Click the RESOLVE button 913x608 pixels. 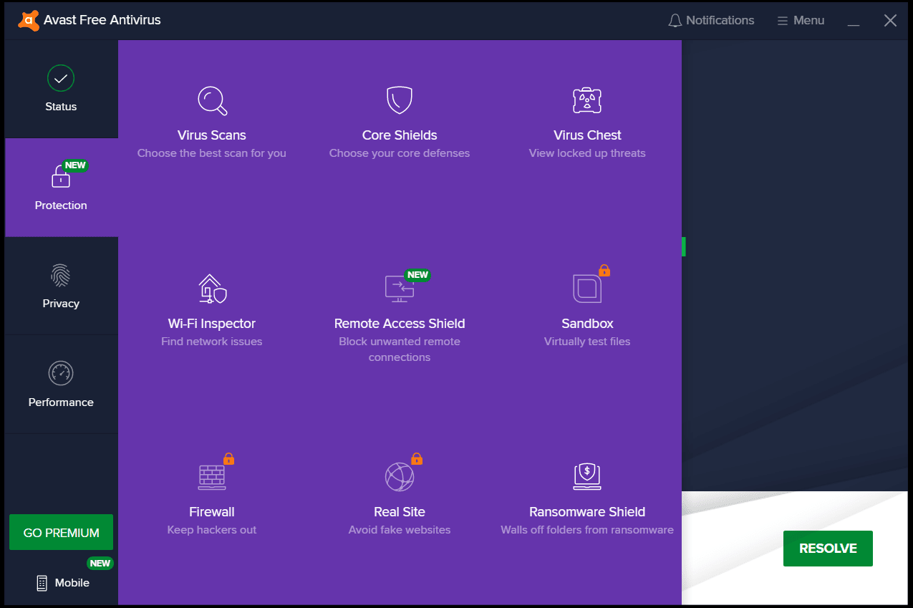coord(828,548)
